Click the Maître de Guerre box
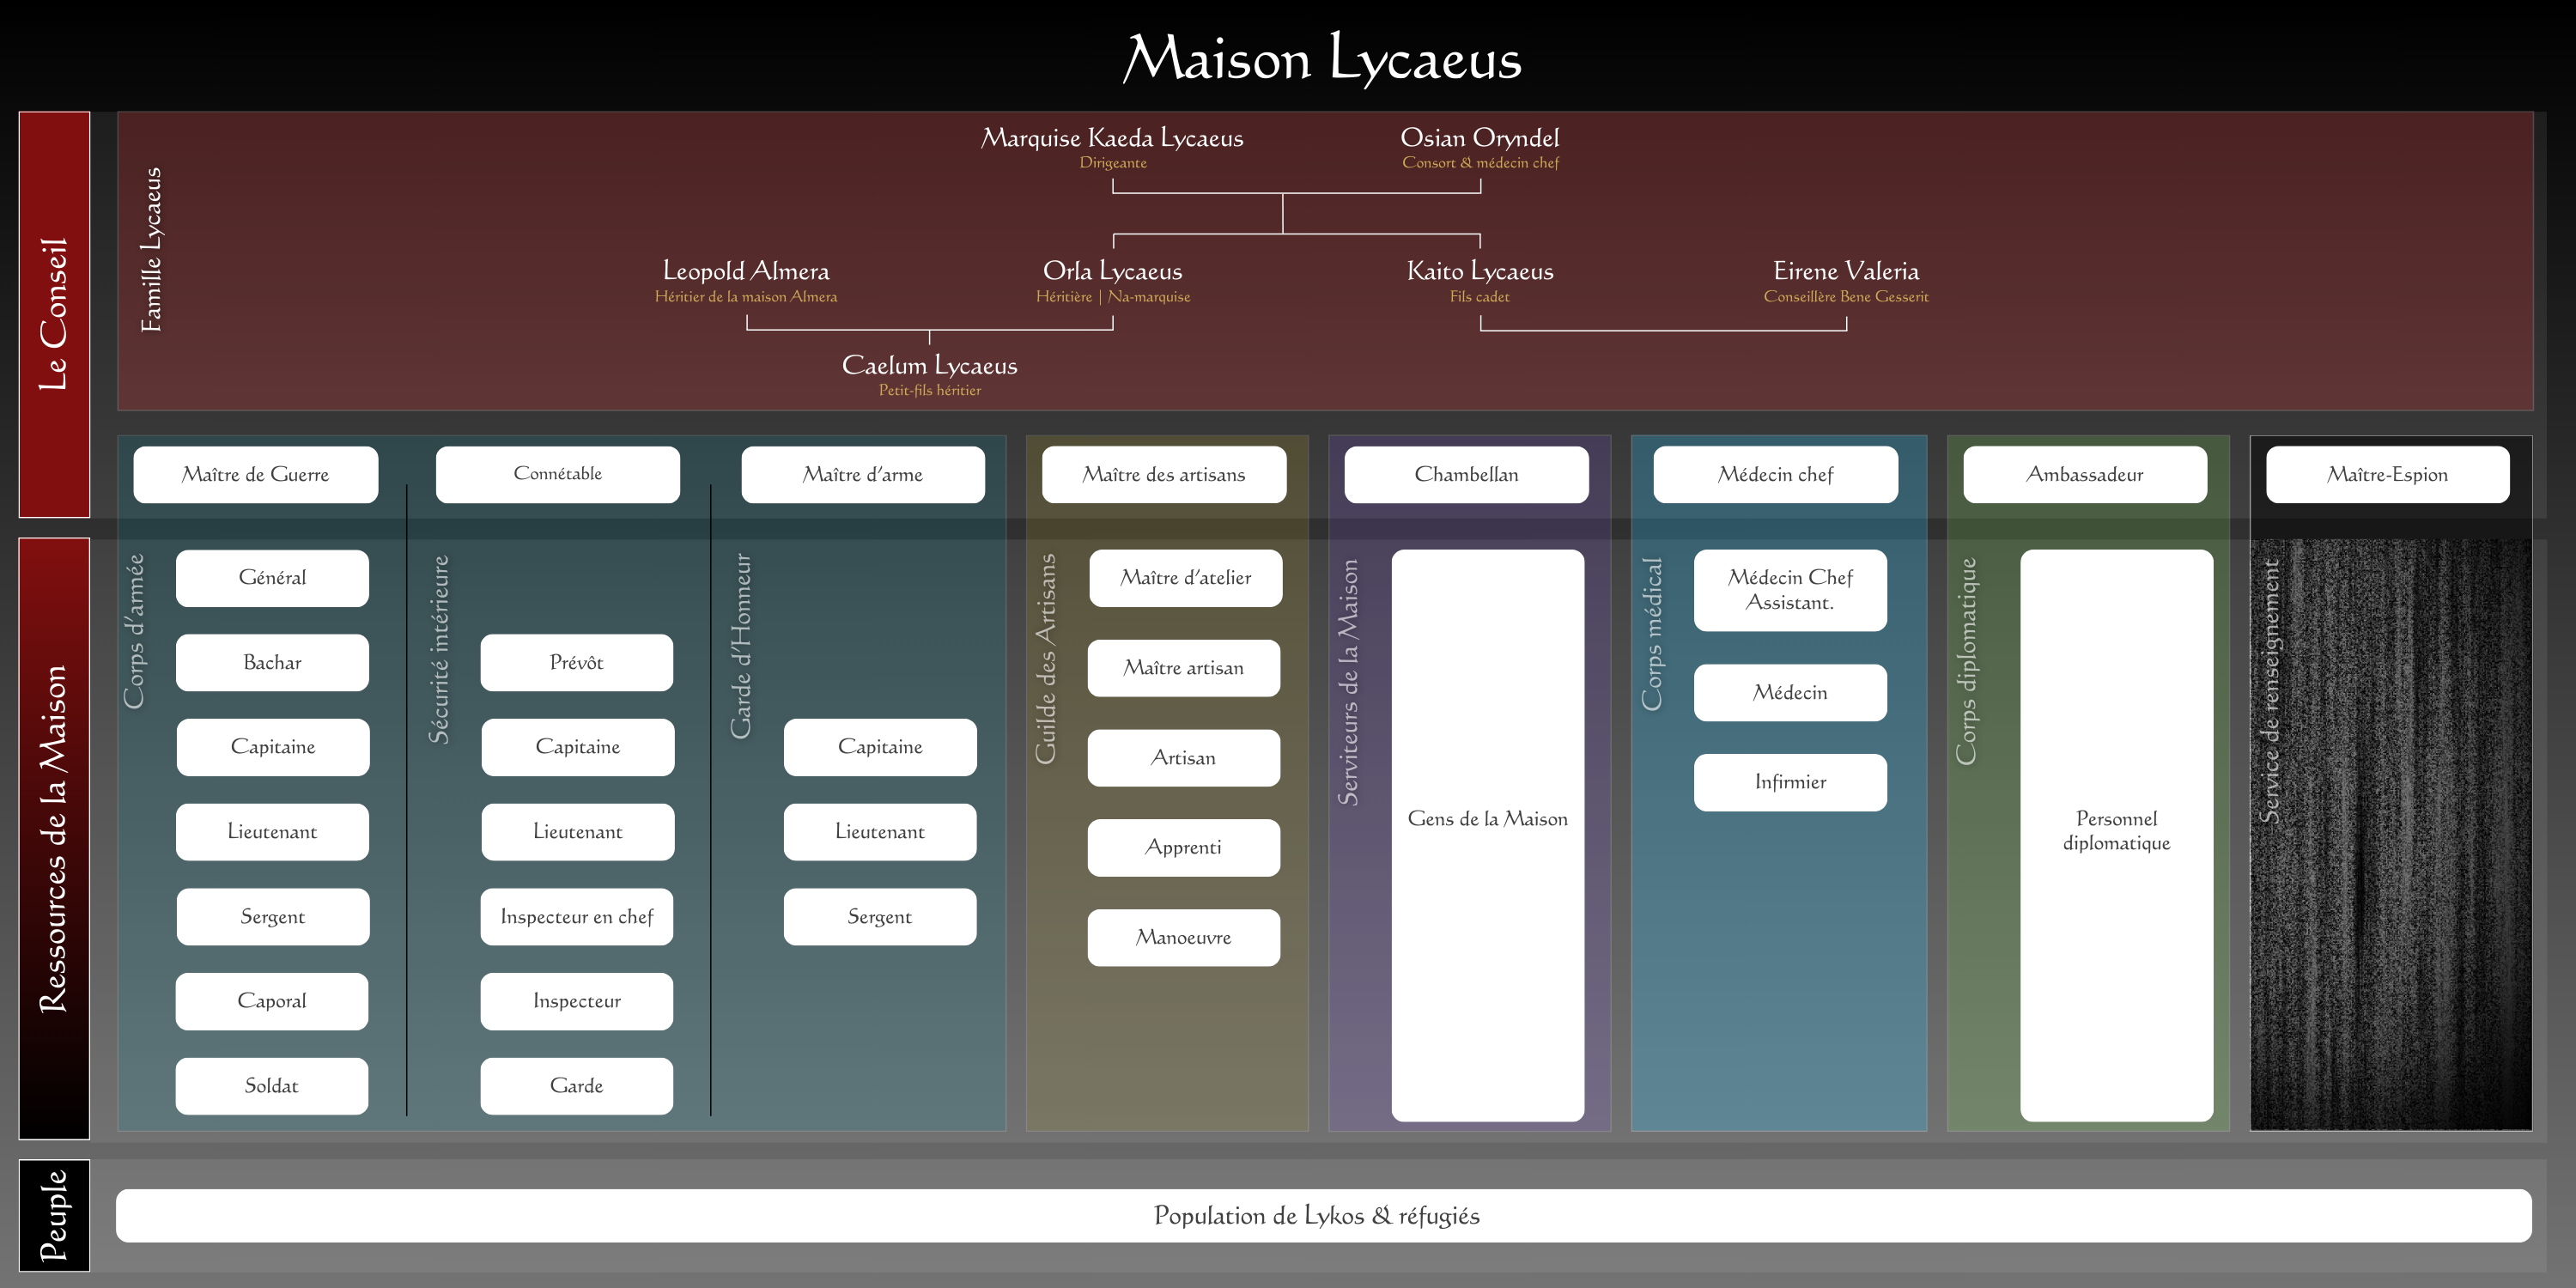This screenshot has height=1288, width=2576. (255, 474)
